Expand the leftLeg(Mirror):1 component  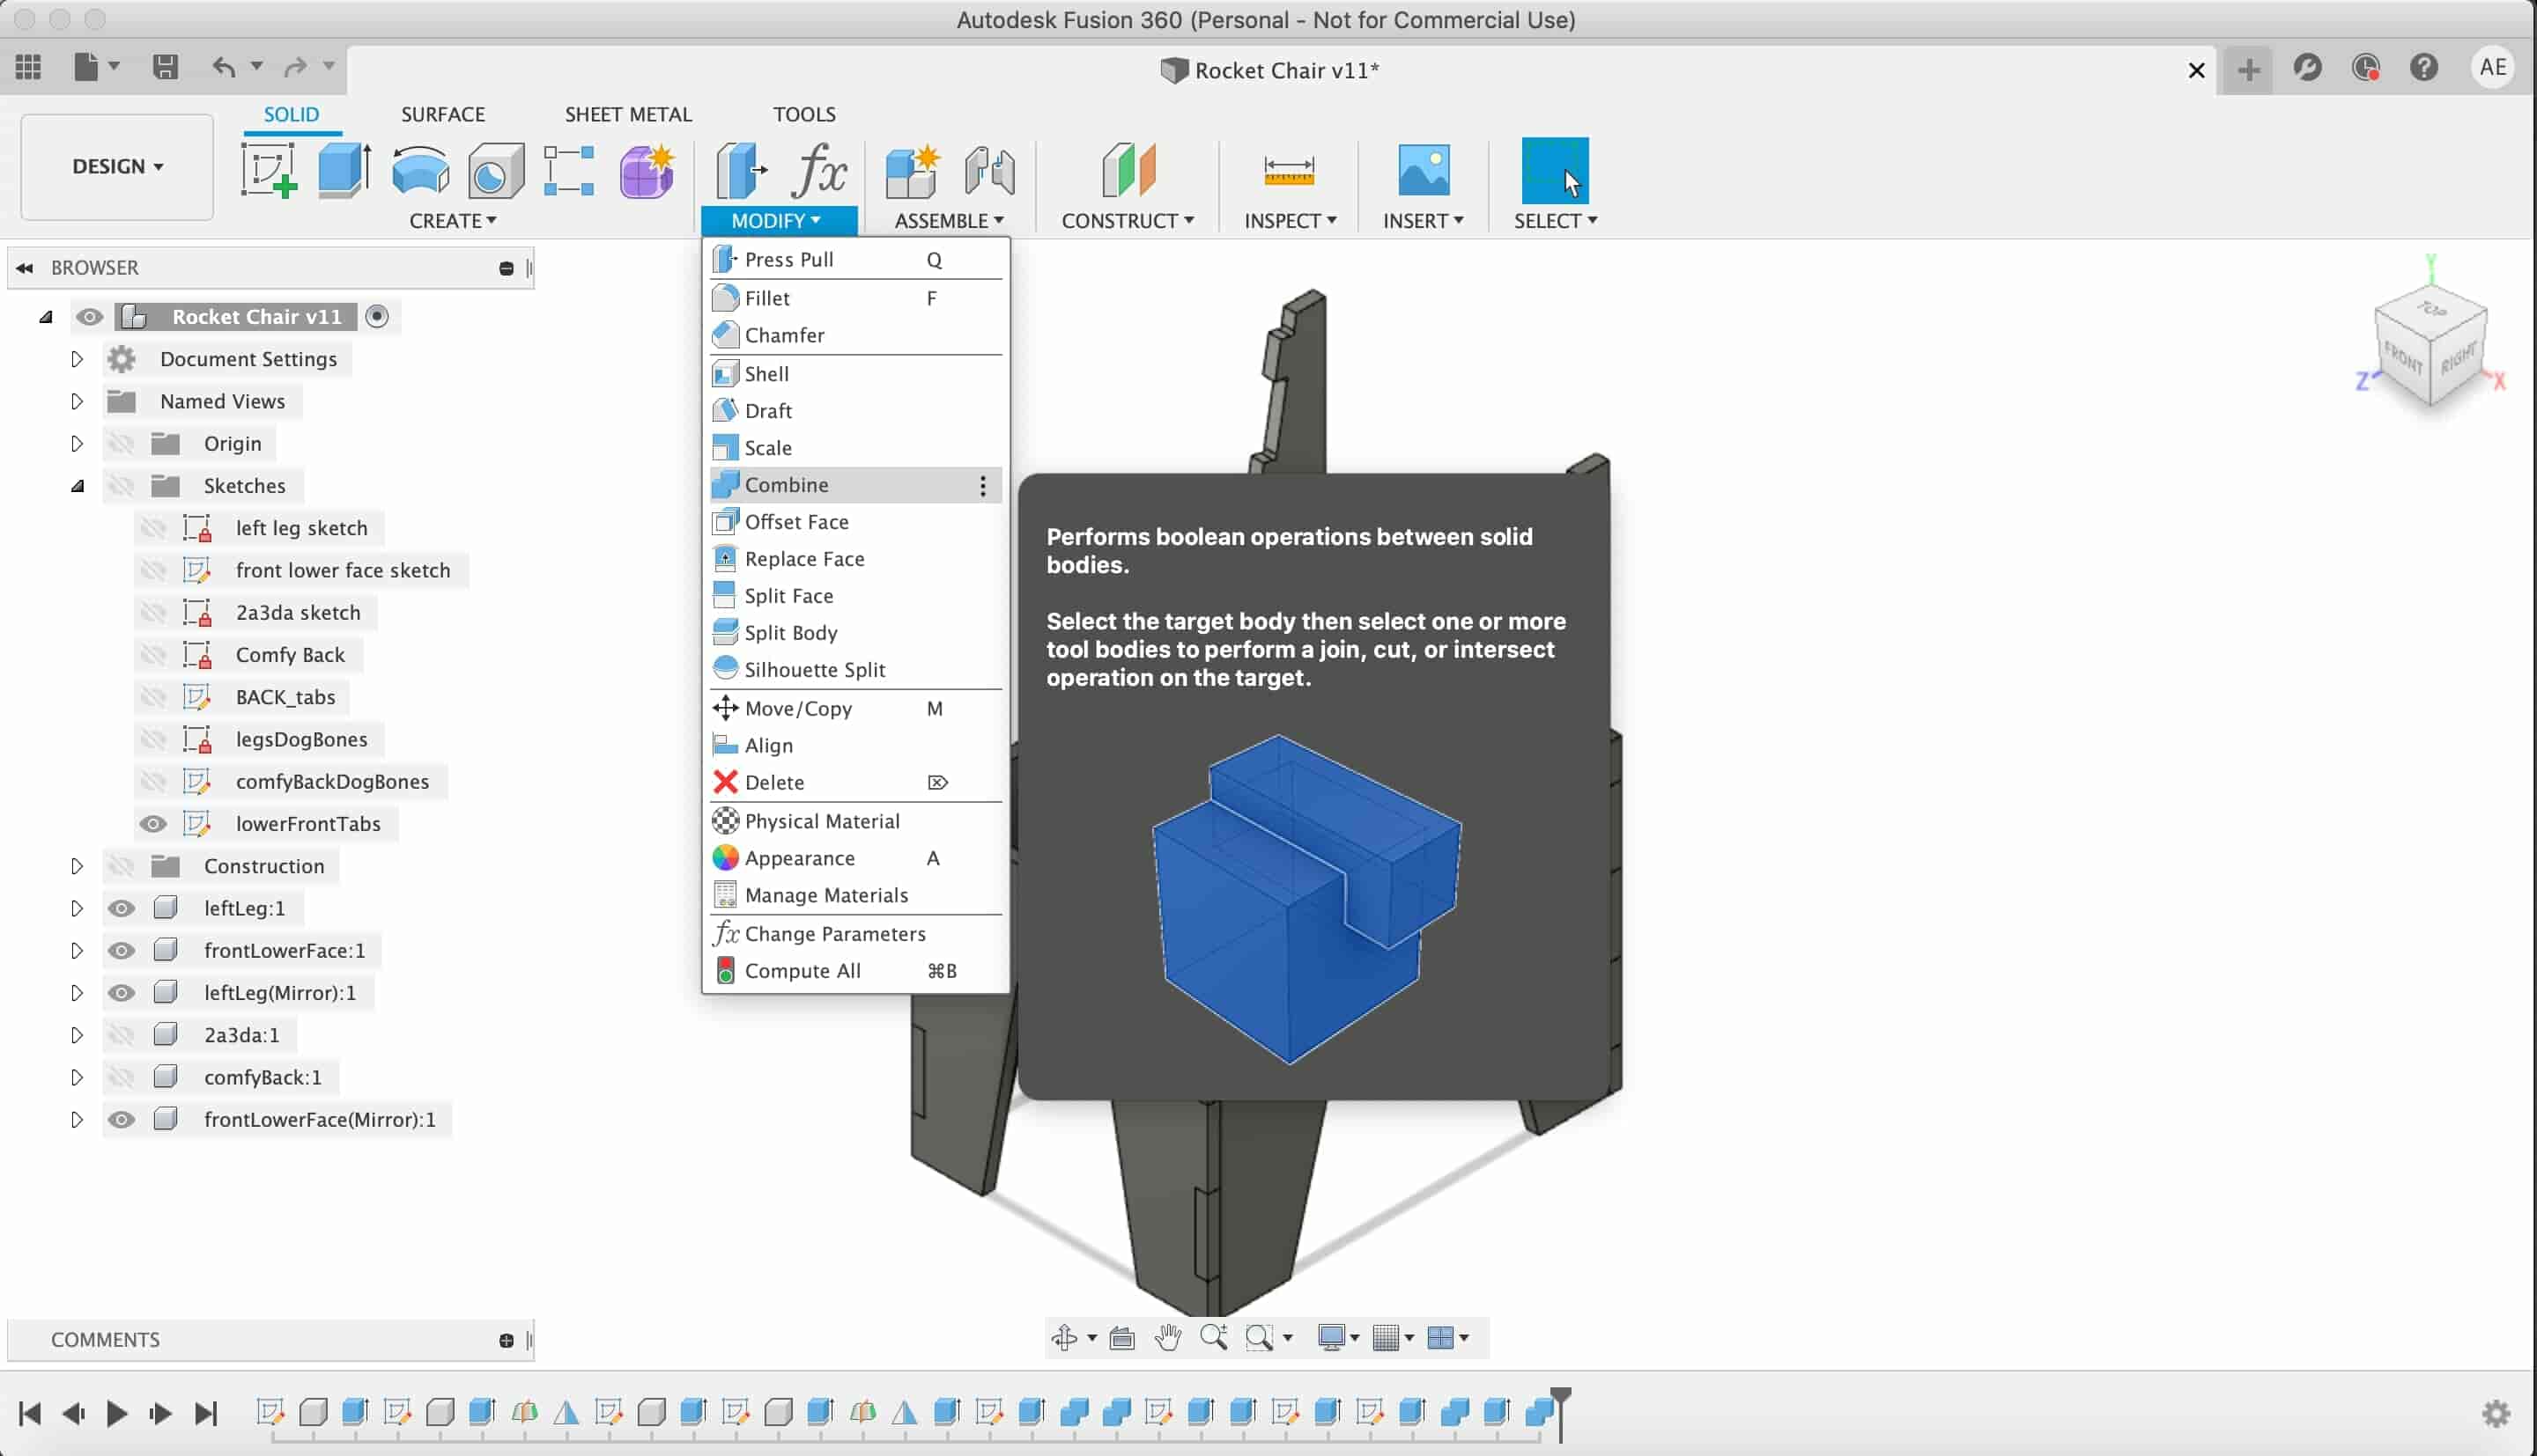[76, 993]
